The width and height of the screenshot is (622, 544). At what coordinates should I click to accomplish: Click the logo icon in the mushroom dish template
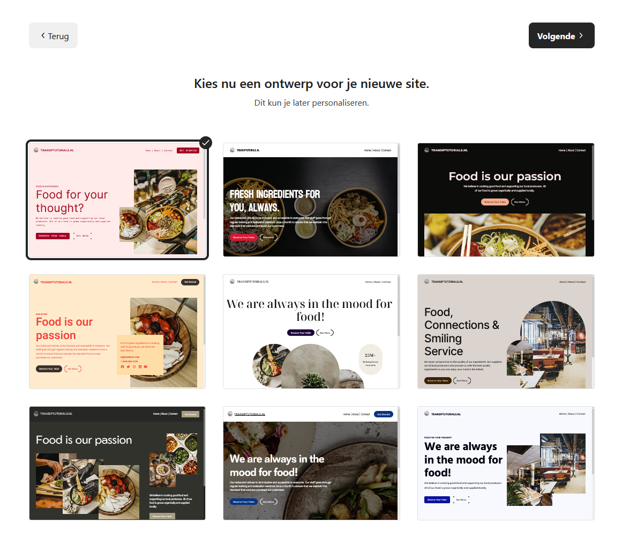pos(230,414)
